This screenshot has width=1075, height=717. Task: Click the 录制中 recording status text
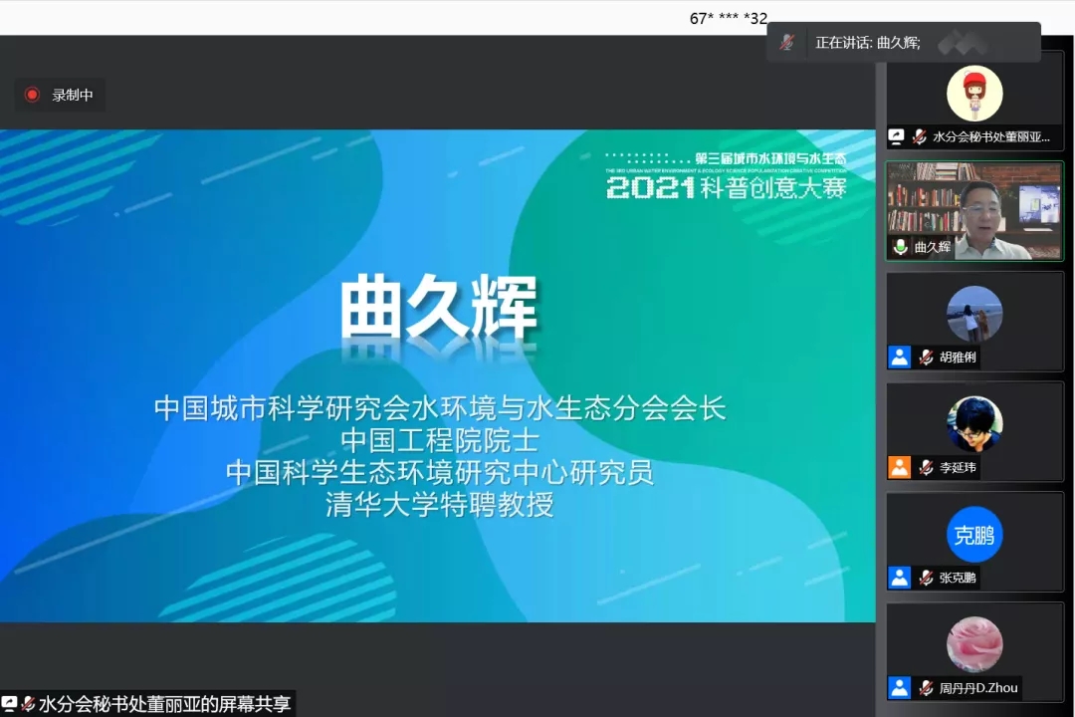[x=73, y=95]
